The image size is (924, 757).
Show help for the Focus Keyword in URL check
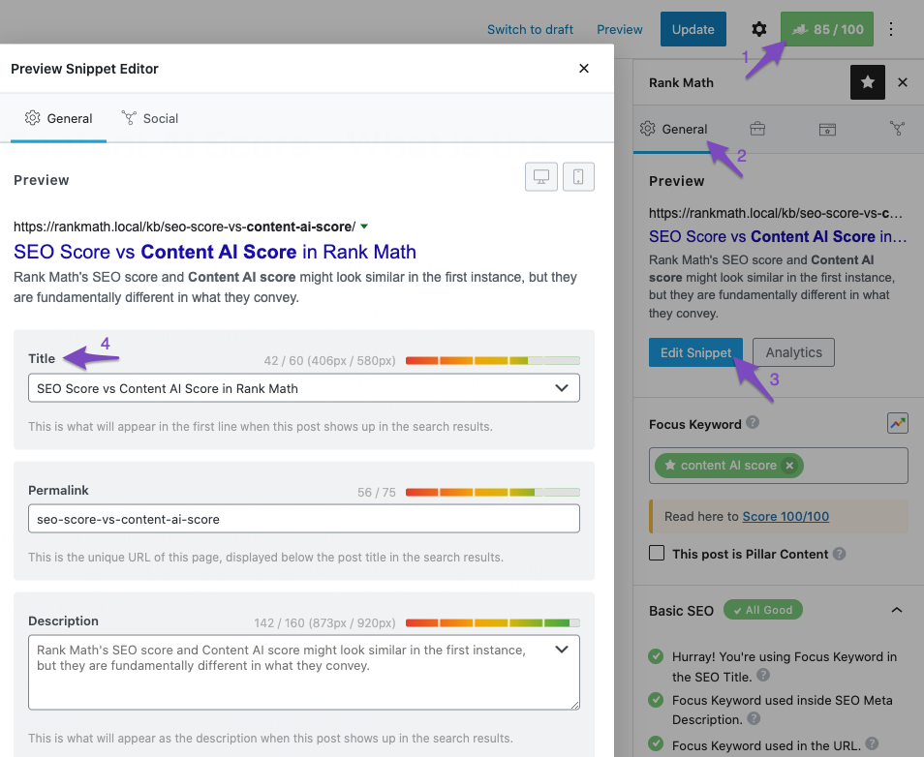click(872, 744)
